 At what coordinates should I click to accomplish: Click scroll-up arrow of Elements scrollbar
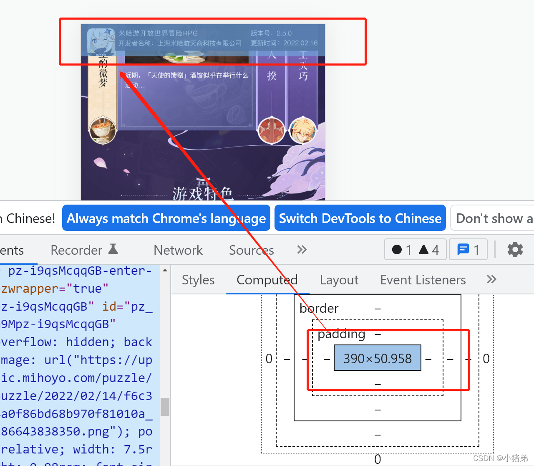pyautogui.click(x=165, y=270)
